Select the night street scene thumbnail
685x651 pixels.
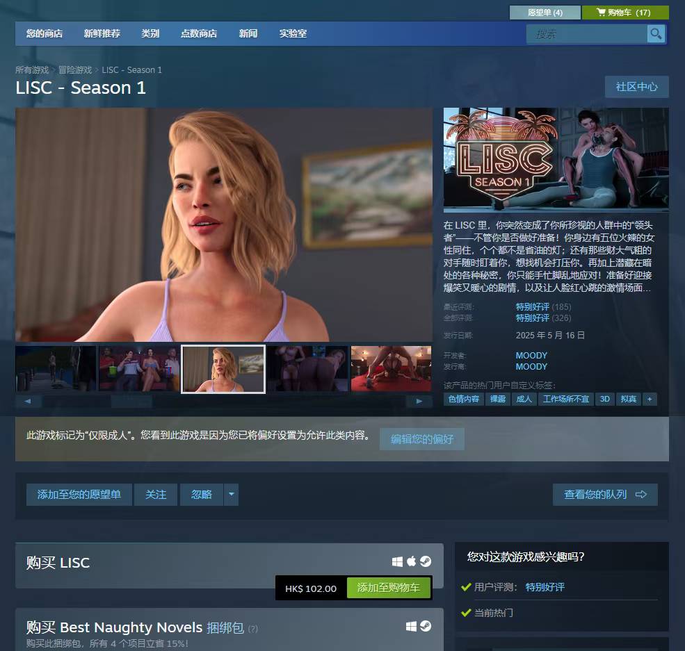pos(56,369)
